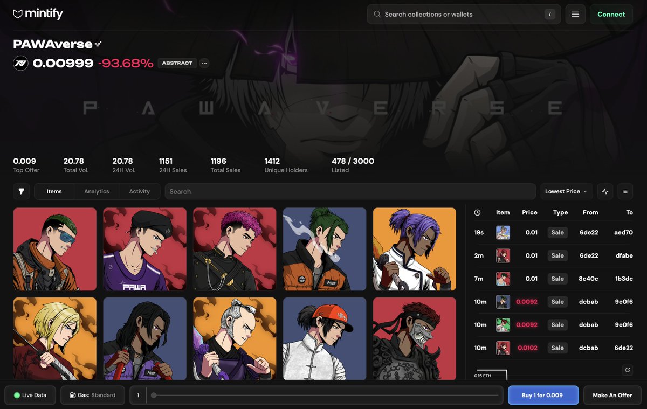Click the search magnifier icon
The width and height of the screenshot is (647, 409).
(x=377, y=15)
